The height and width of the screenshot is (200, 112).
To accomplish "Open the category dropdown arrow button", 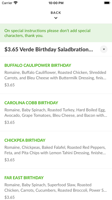I will pyautogui.click(x=104, y=49).
